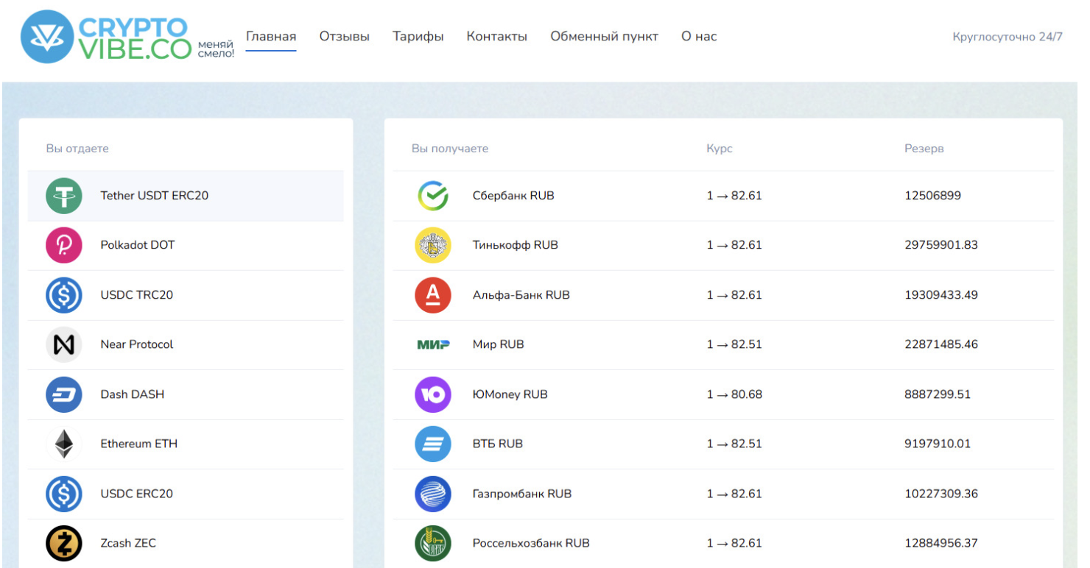Click the reserve value 29759901.83
1090x568 pixels.
941,245
